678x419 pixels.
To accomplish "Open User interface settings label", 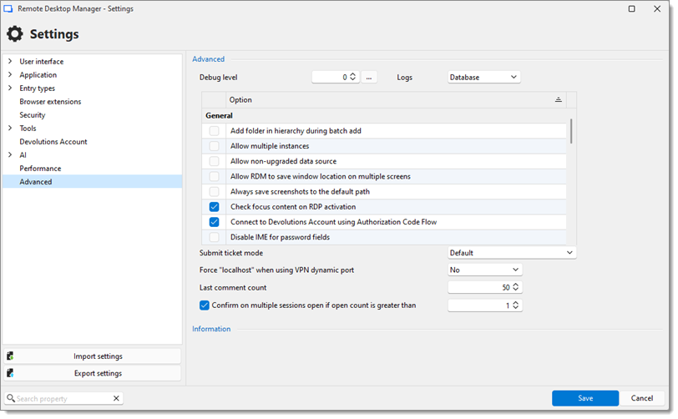I will click(42, 62).
